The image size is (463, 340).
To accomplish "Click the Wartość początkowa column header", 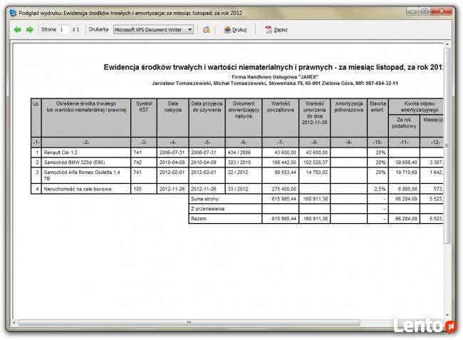I will point(281,118).
